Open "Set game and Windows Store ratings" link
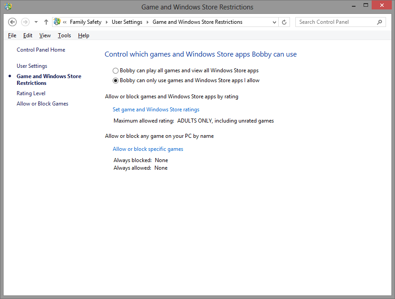 [x=156, y=110]
